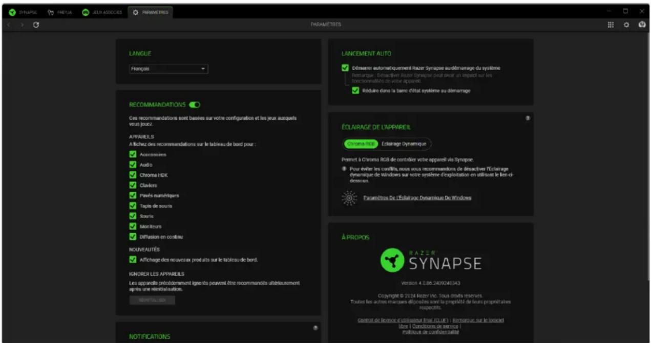This screenshot has width=651, height=343.
Task: Open the Synapse tab
Action: [23, 12]
